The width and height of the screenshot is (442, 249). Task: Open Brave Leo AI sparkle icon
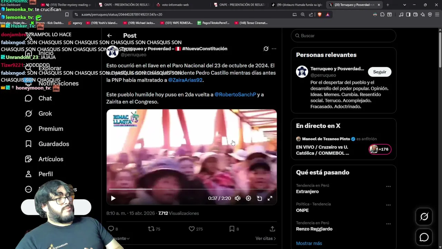point(423,15)
